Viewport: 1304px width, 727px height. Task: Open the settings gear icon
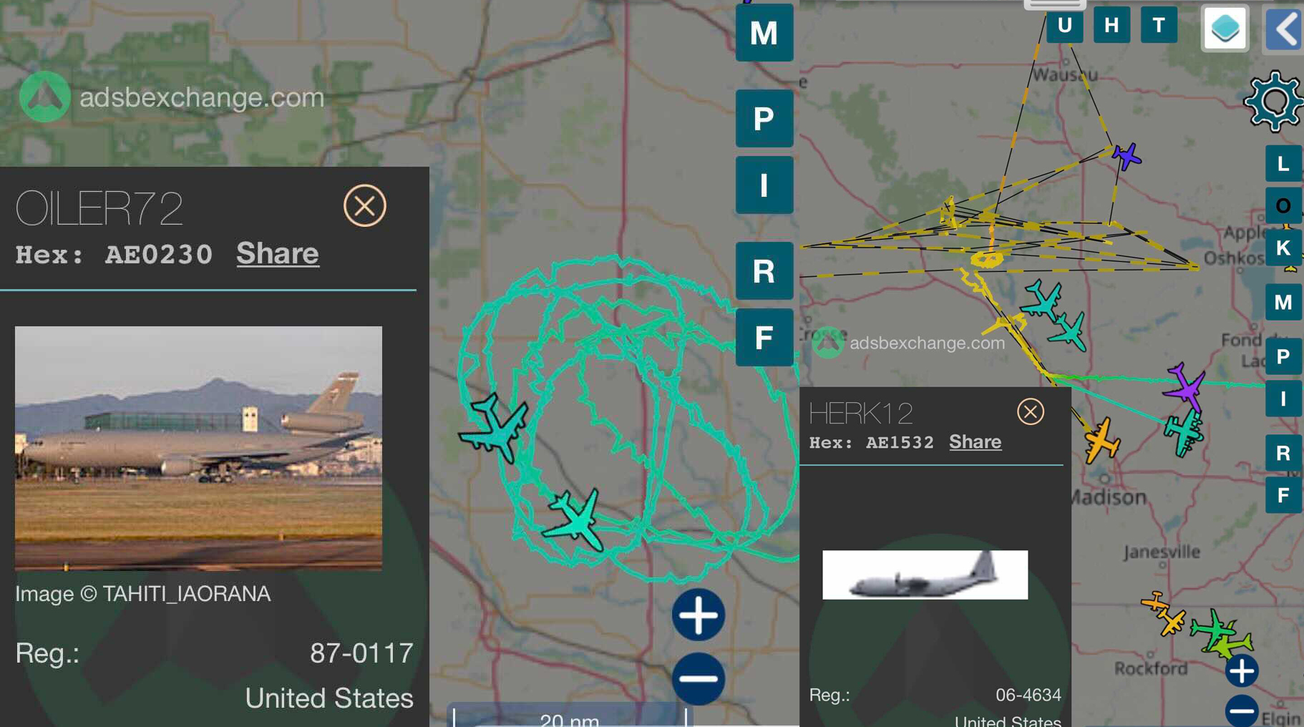(x=1274, y=102)
